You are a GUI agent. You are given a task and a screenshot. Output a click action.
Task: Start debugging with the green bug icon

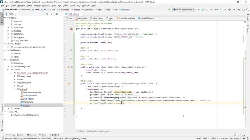coord(202,10)
